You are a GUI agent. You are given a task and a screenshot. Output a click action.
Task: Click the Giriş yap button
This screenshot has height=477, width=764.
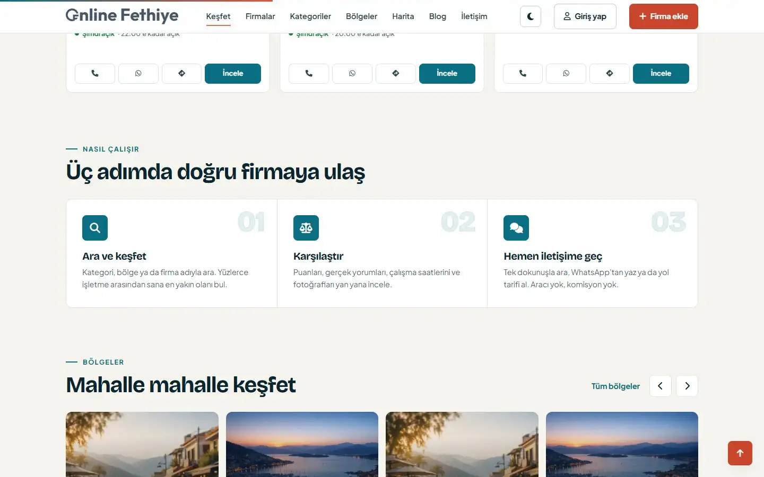point(585,16)
